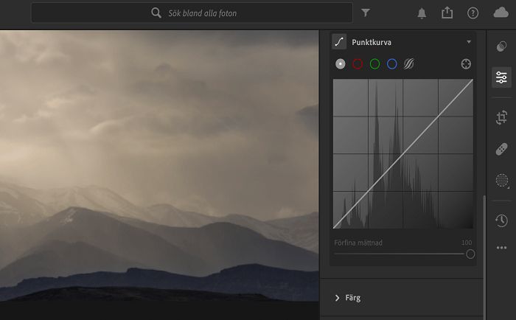
Task: Activate the targeted adjustment tool icon
Action: [x=466, y=64]
